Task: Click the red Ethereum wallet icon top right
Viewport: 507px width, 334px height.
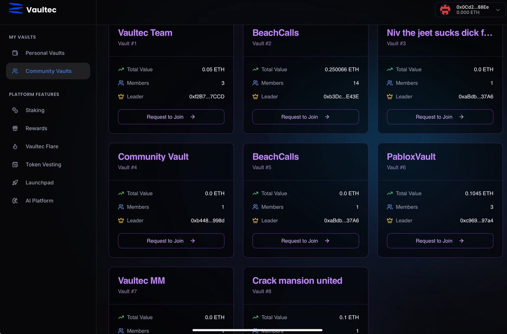Action: pyautogui.click(x=444, y=9)
